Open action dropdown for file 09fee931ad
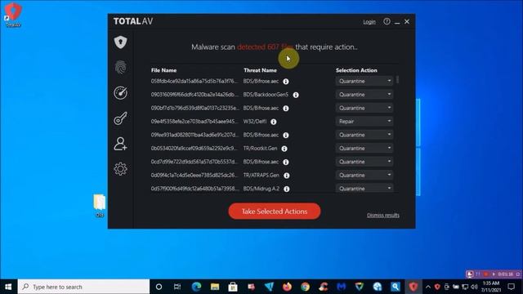Image resolution: width=523 pixels, height=294 pixels. coord(364,135)
